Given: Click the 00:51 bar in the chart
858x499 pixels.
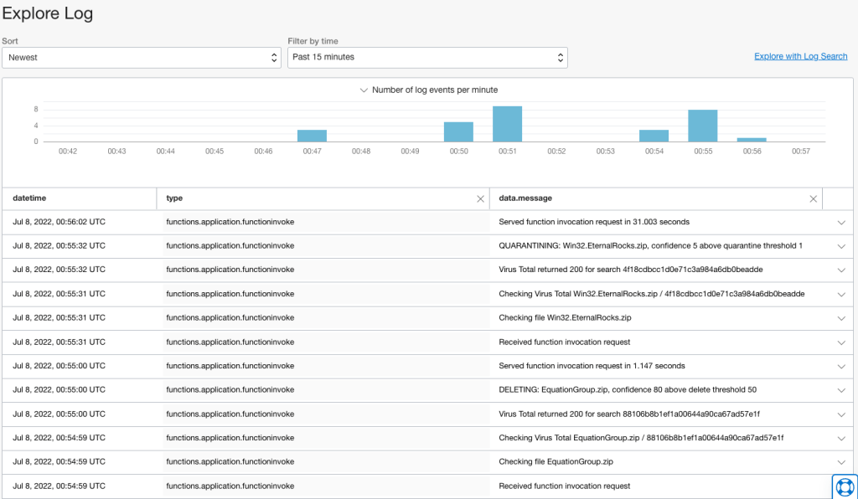Looking at the screenshot, I should coord(507,124).
